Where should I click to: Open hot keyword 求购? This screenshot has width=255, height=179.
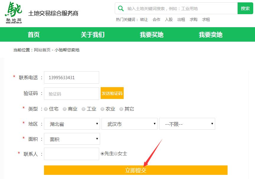pyautogui.click(x=194, y=19)
